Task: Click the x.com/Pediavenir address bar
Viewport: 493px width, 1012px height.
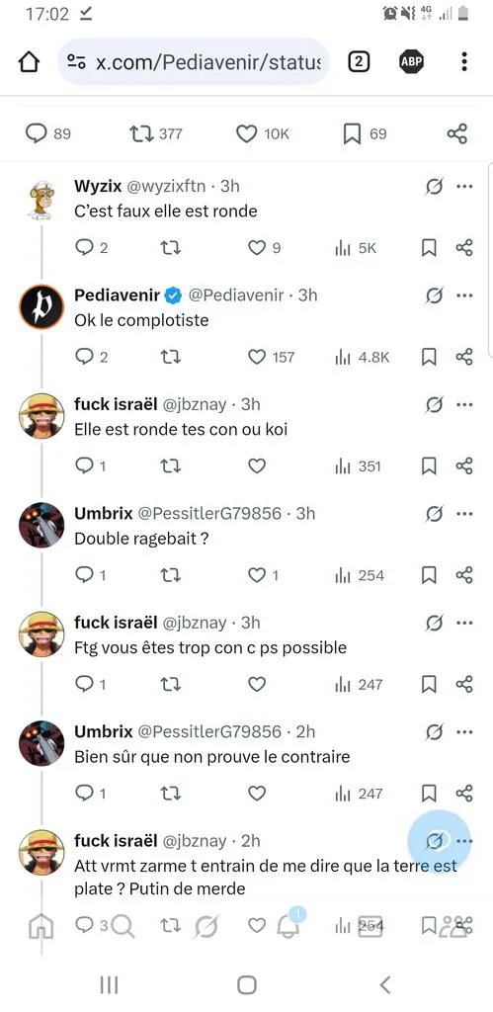Action: [x=194, y=62]
